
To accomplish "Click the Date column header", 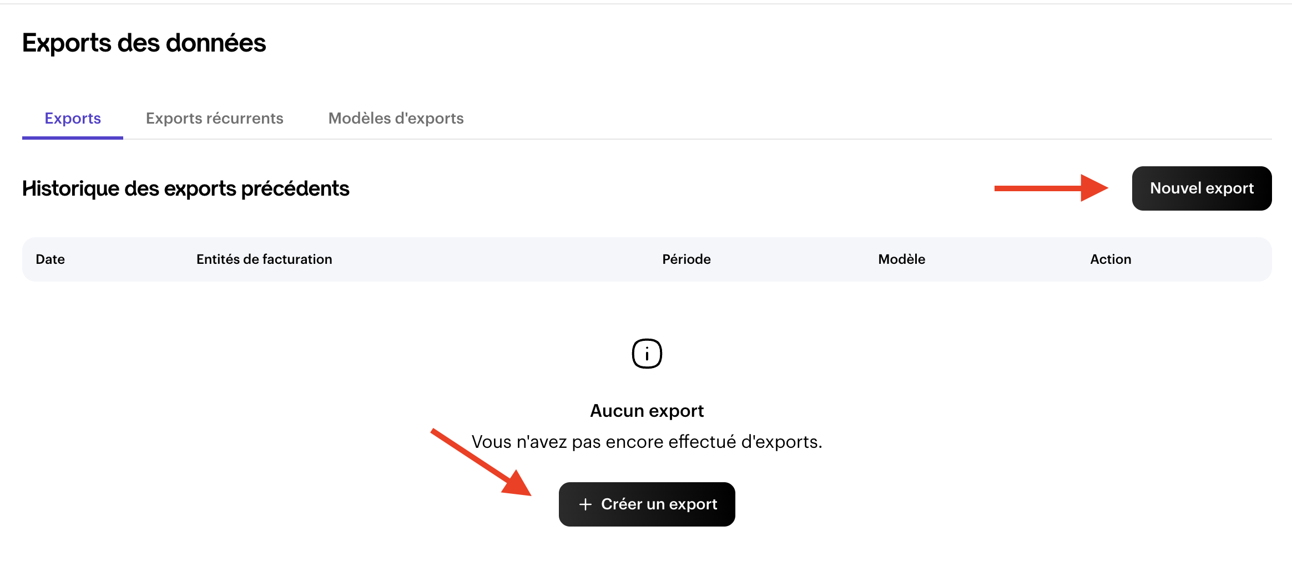I will [50, 259].
